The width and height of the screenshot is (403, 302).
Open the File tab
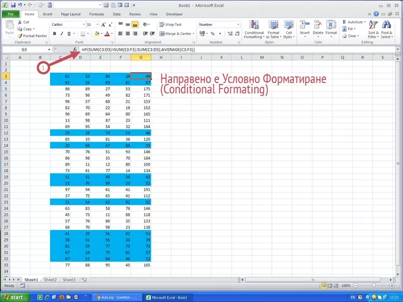[10, 14]
